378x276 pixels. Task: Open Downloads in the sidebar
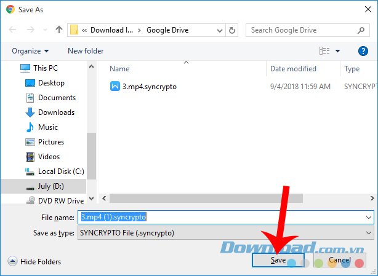coord(56,112)
